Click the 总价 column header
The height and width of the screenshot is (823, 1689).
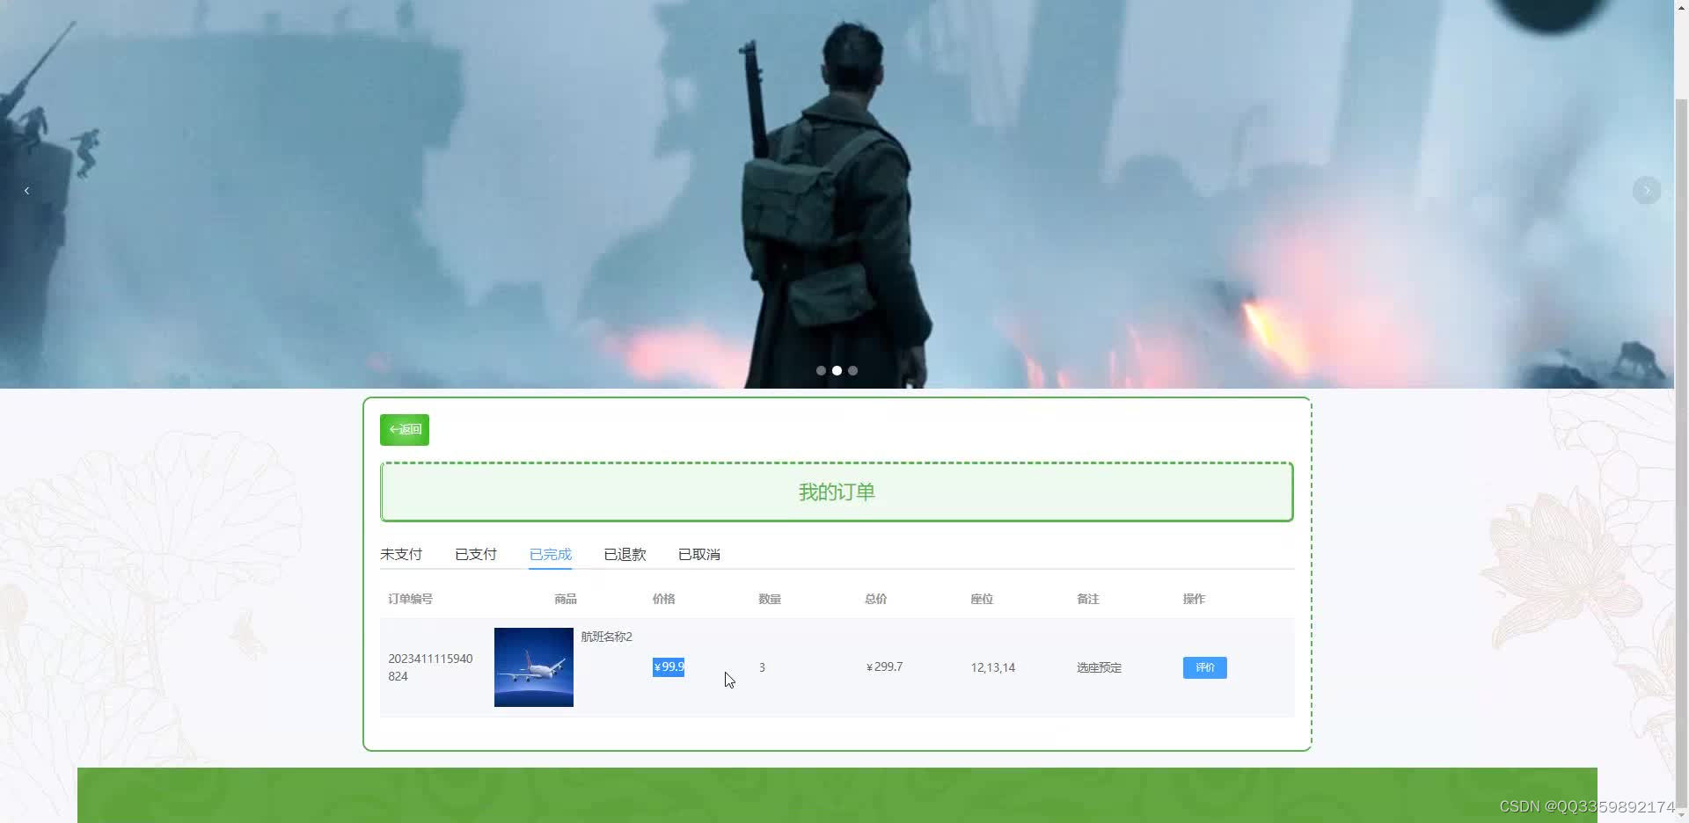[876, 599]
